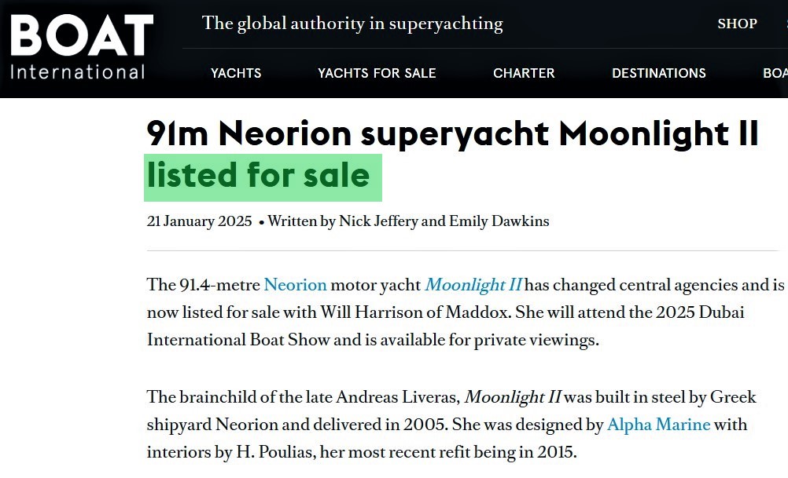Viewport: 788px width, 478px height.
Task: Visit the Alpha Marine designer link
Action: 658,425
